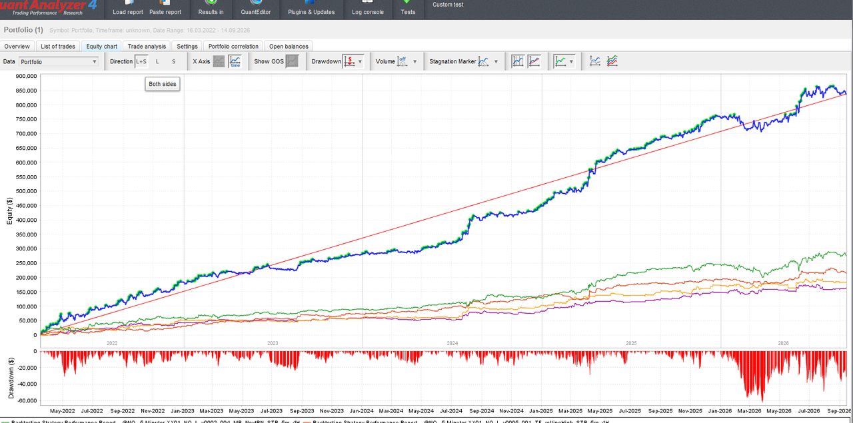Switch to the Overview tab
Screen dimensions: 853x423
click(17, 47)
